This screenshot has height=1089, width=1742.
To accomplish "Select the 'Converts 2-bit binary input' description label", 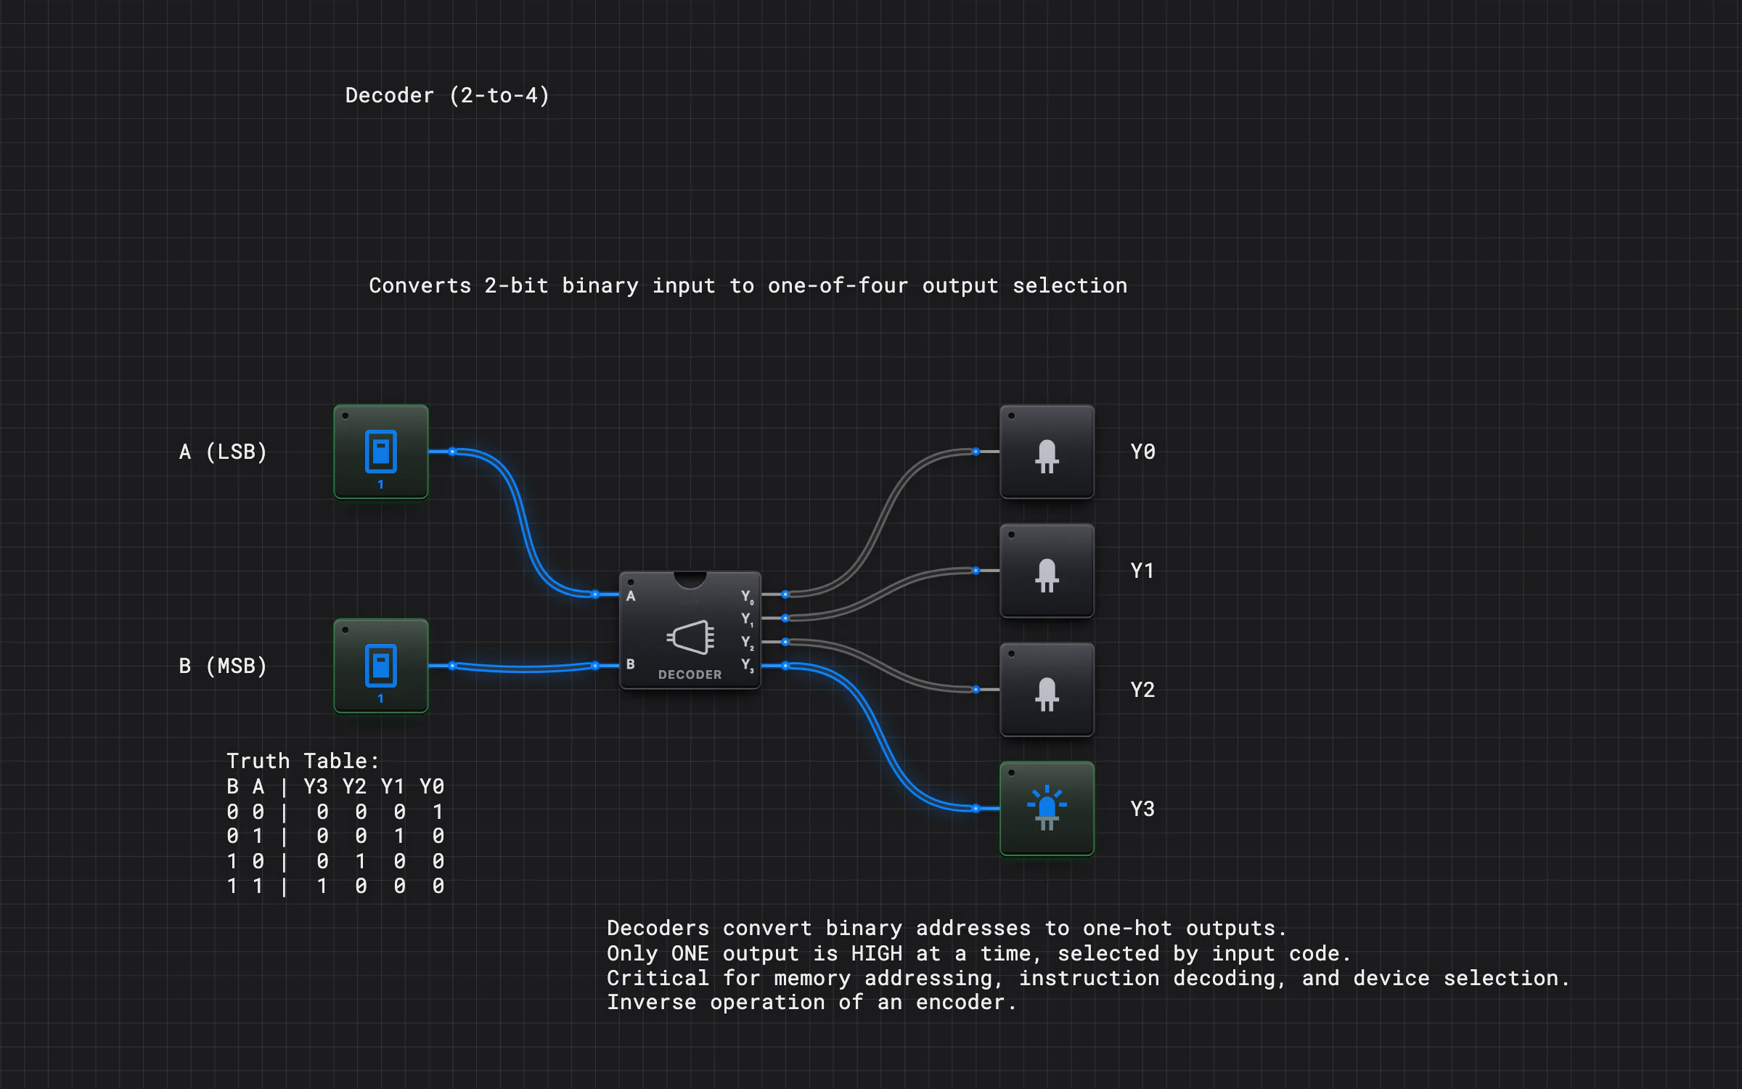I will pyautogui.click(x=748, y=286).
